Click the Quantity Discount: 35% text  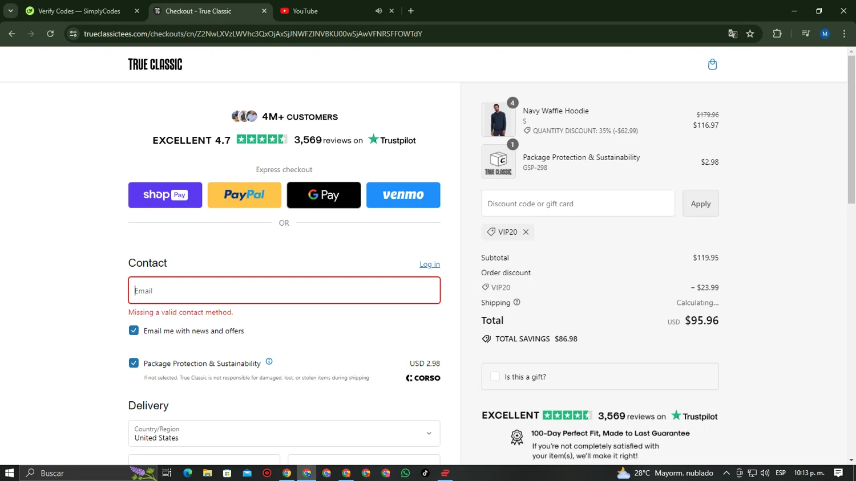click(x=586, y=131)
